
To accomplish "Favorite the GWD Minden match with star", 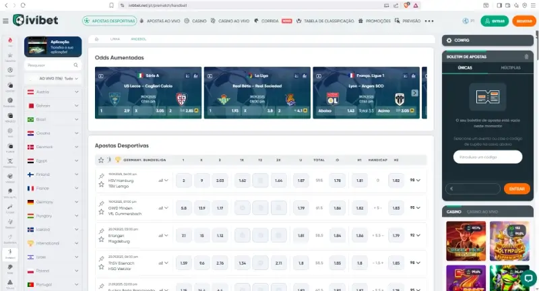I will [x=101, y=213].
